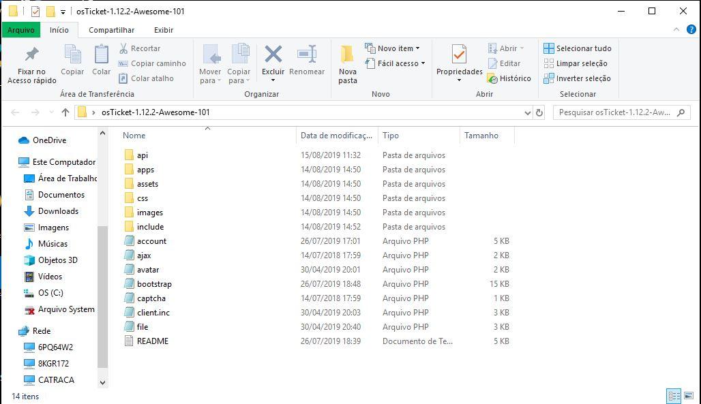Open the address bar history dropdown
Screen dimensions: 701x404
[x=527, y=112]
